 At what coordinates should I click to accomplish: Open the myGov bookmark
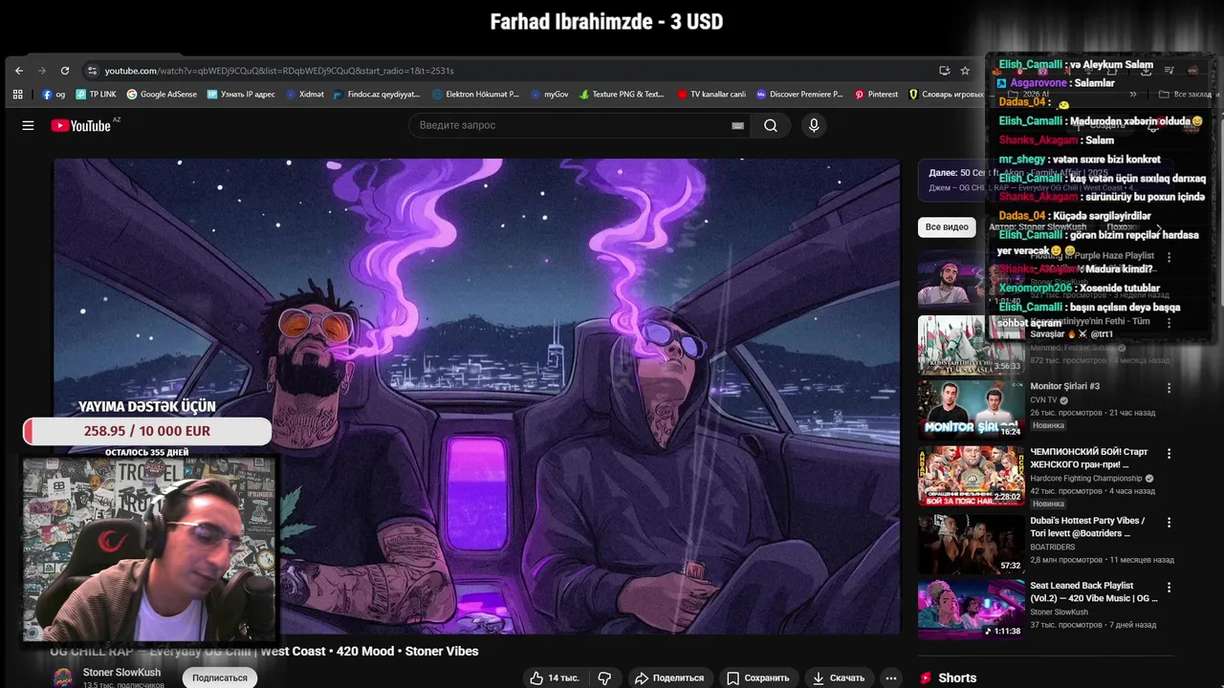[549, 95]
